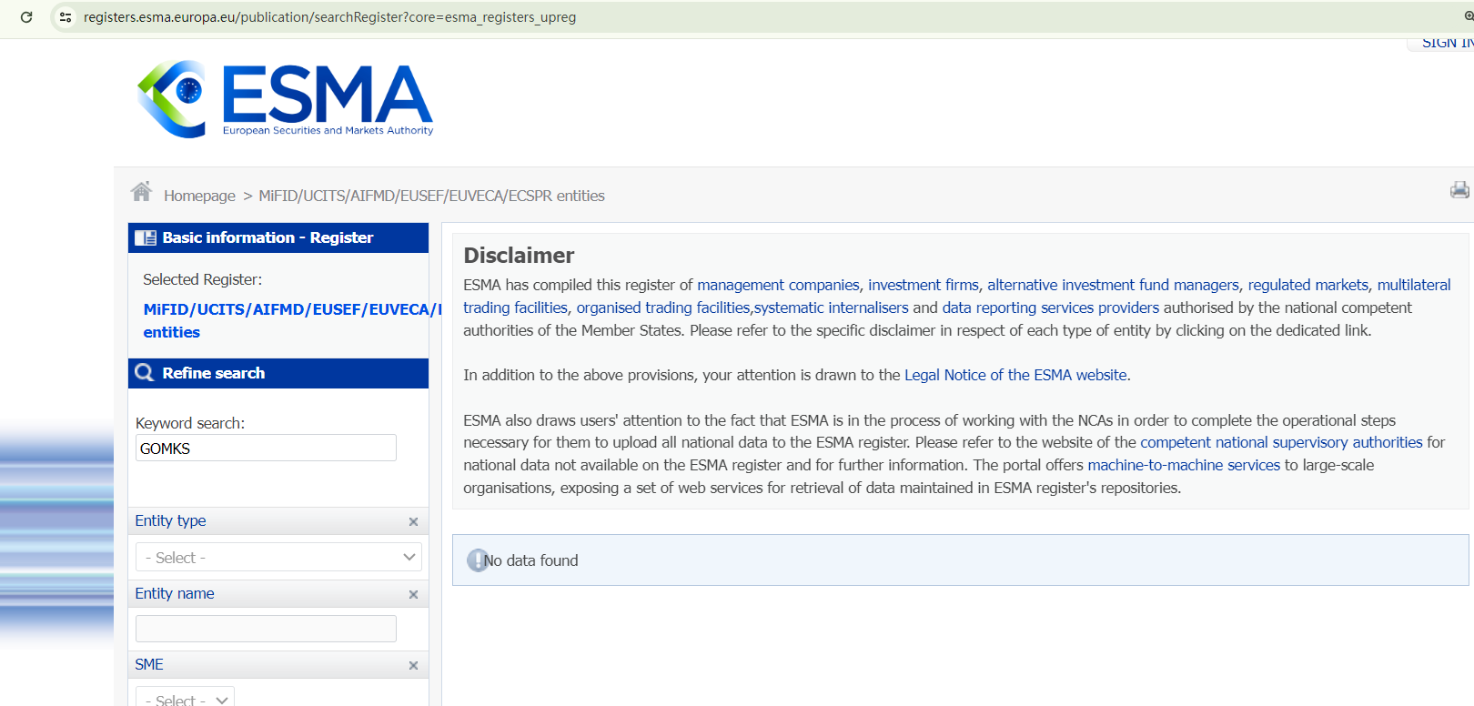Remove the SME filter
The image size is (1474, 706).
click(x=413, y=666)
